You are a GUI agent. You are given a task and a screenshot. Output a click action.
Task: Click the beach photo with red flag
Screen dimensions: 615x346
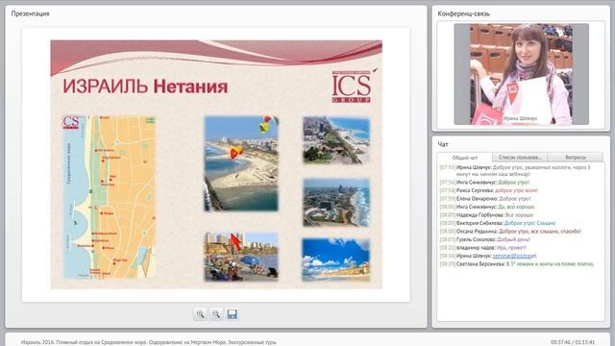241,257
